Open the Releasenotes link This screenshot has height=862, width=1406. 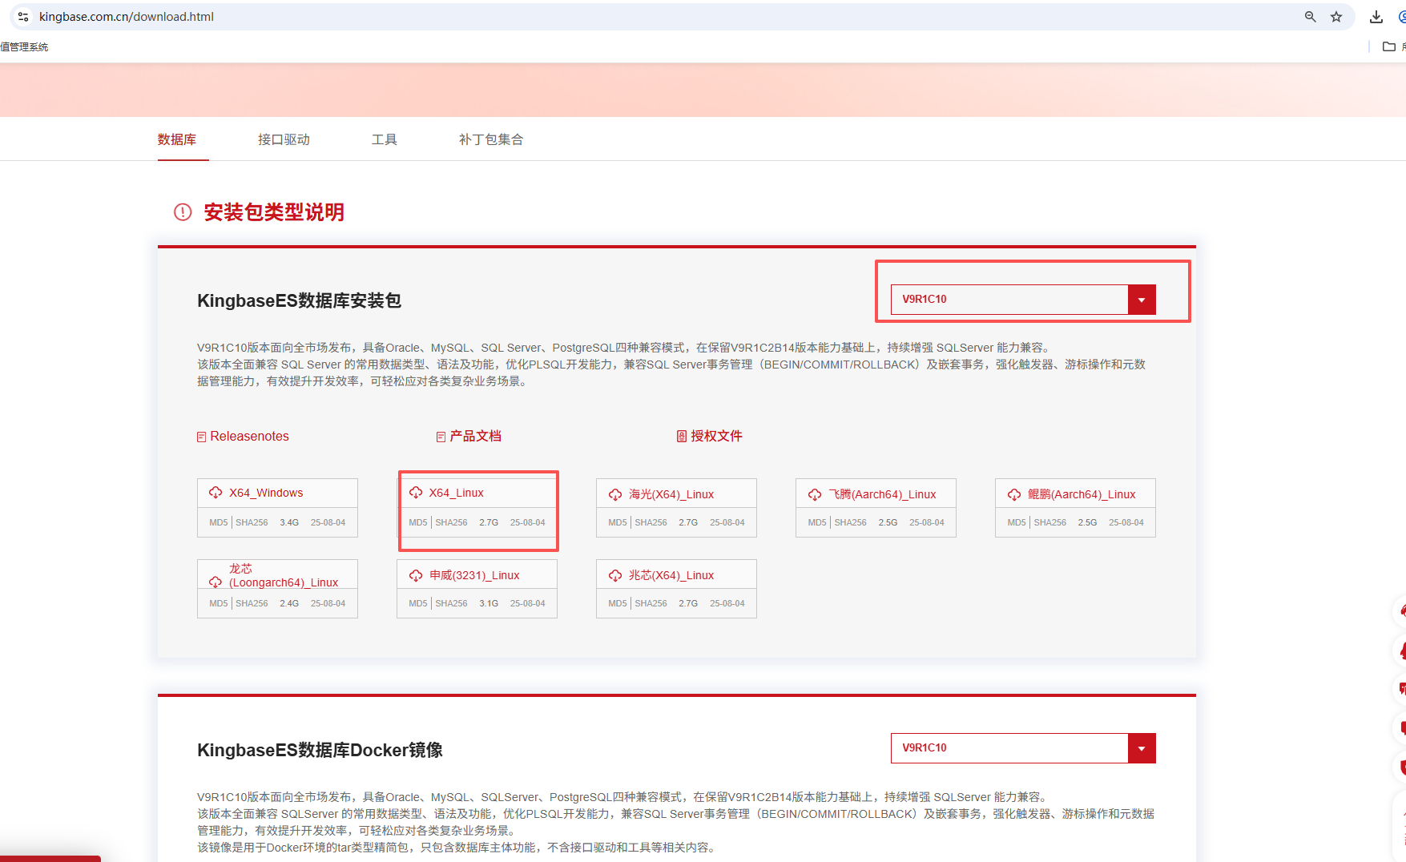tap(249, 437)
